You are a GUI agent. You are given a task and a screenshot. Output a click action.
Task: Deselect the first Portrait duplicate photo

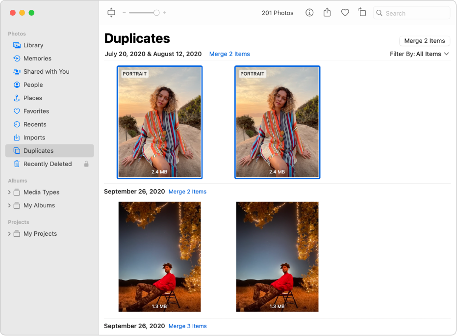click(159, 122)
